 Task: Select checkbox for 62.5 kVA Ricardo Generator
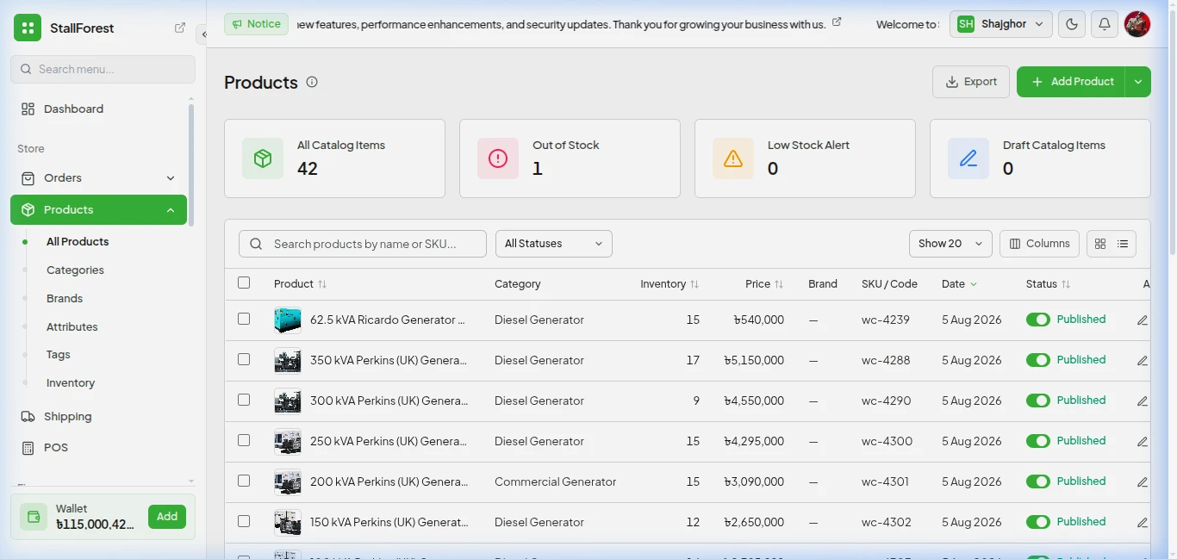[x=244, y=319]
